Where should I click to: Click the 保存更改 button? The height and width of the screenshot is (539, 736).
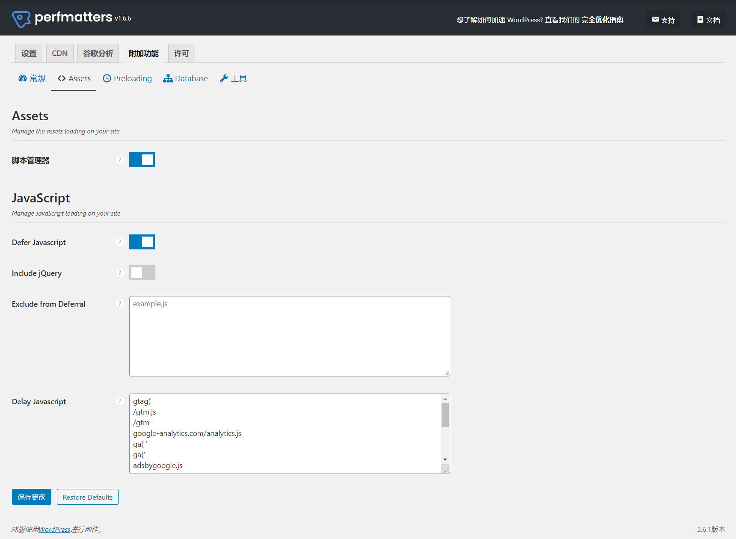click(x=32, y=497)
